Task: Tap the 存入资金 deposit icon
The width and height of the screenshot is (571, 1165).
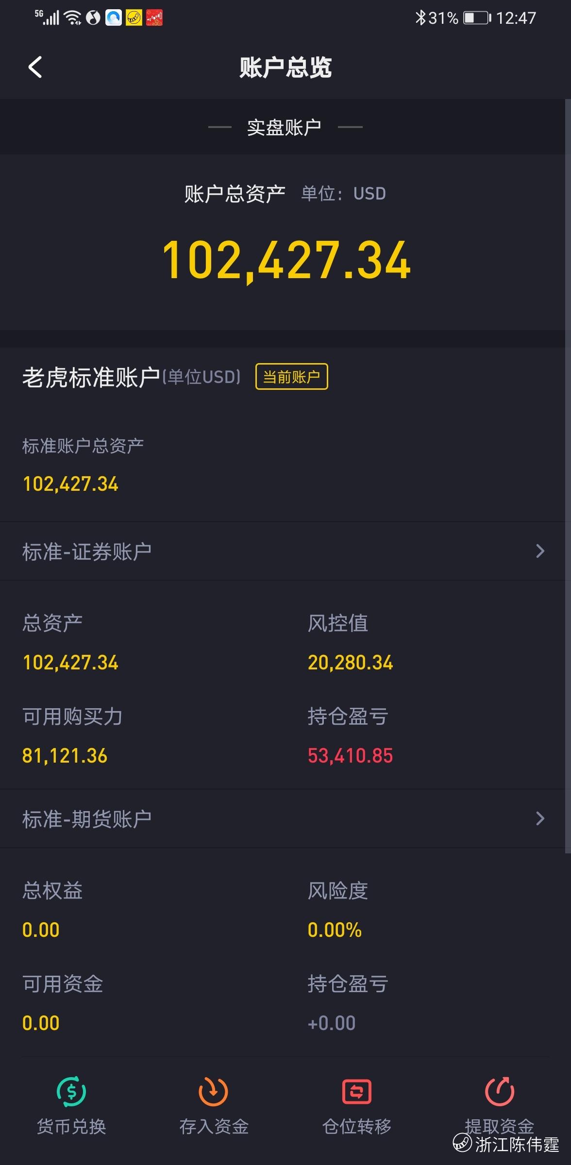Action: coord(213,1092)
